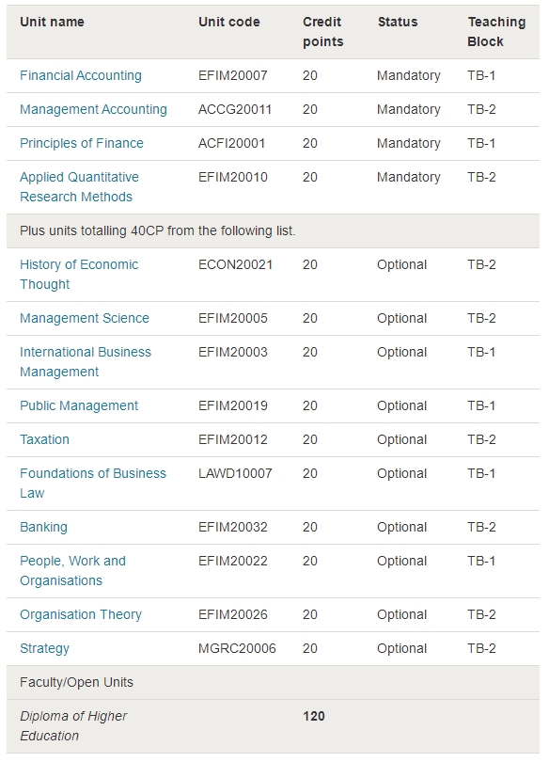Open the Financial Accounting unit link
549x762 pixels.
click(81, 76)
